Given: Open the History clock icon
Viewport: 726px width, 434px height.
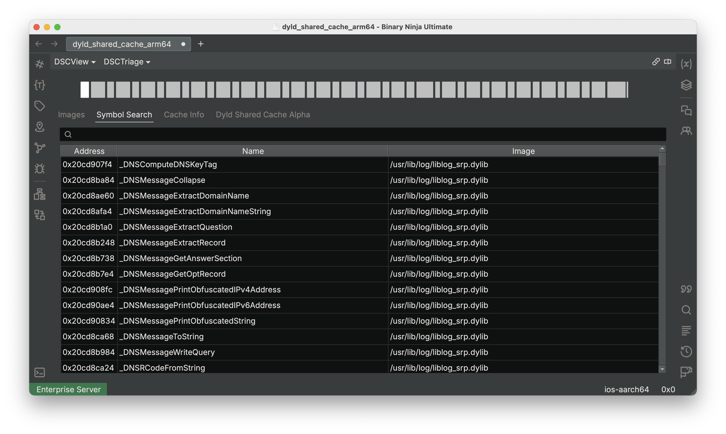Looking at the screenshot, I should (x=686, y=352).
